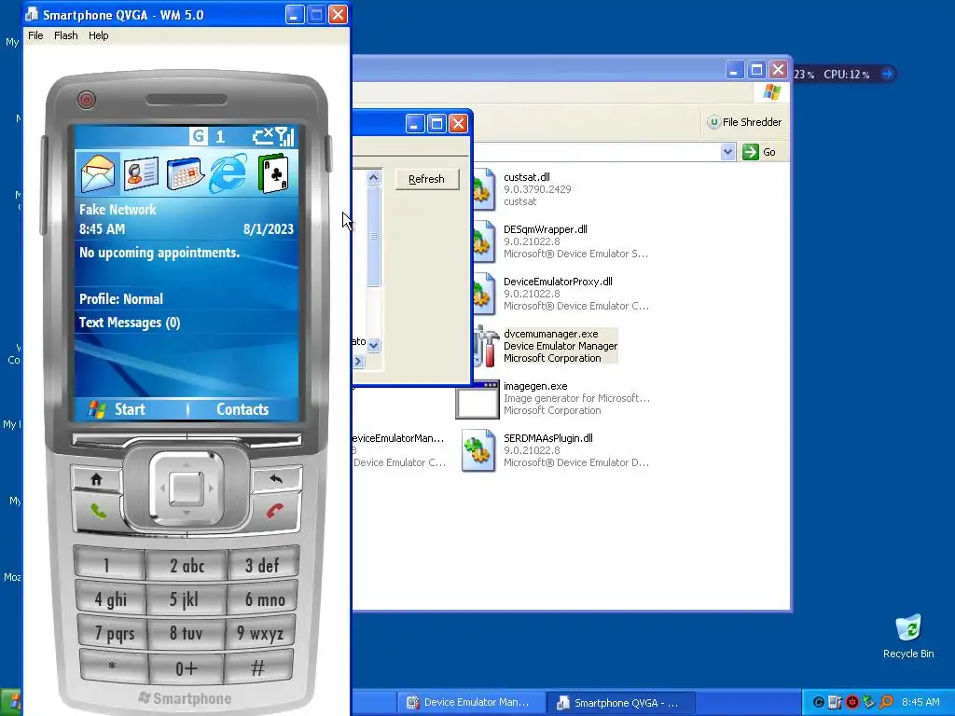Open the Help menu of emulator
This screenshot has width=955, height=716.
(x=98, y=35)
